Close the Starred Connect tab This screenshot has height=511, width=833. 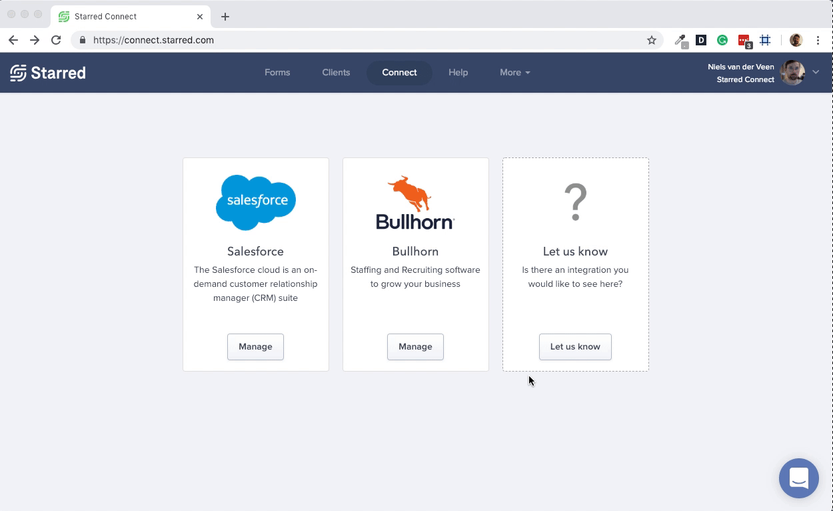200,16
